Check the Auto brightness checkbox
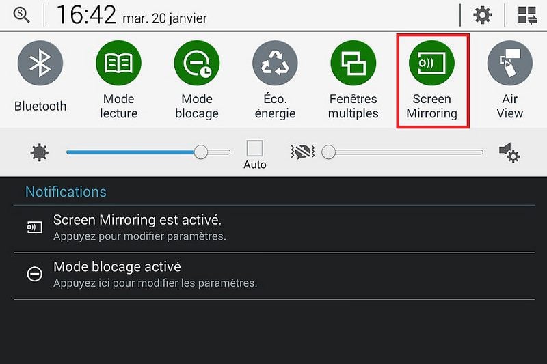 pyautogui.click(x=254, y=148)
